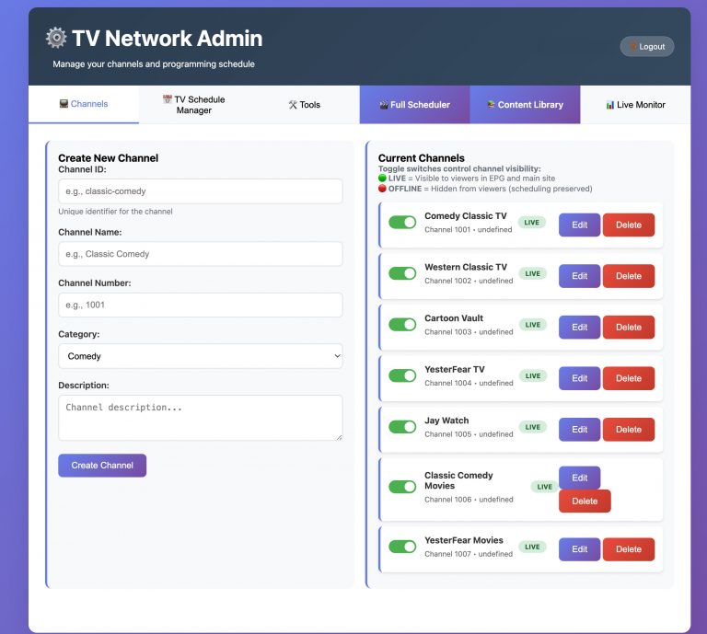This screenshot has width=707, height=634.
Task: Click the LIVE badge for Jay Watch
Action: click(531, 427)
